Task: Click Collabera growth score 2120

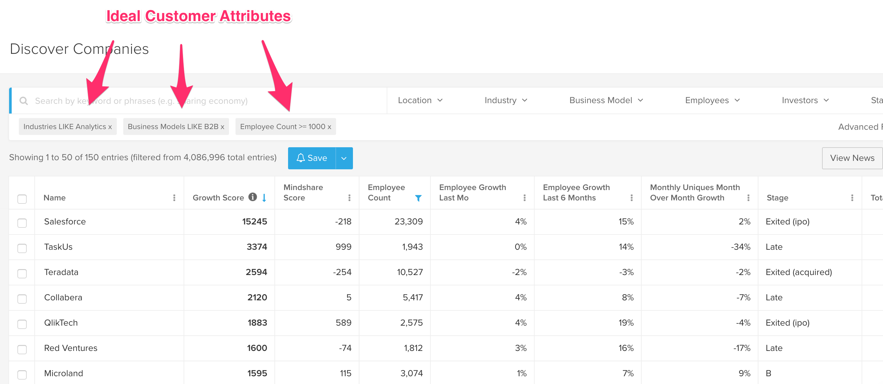Action: [257, 298]
